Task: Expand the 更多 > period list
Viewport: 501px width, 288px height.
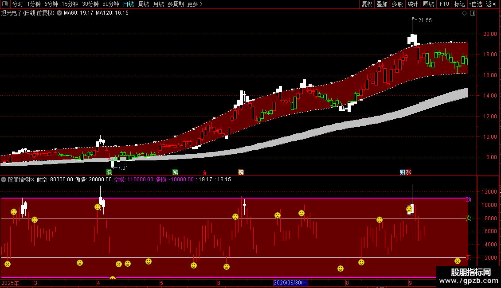Action: pyautogui.click(x=195, y=4)
